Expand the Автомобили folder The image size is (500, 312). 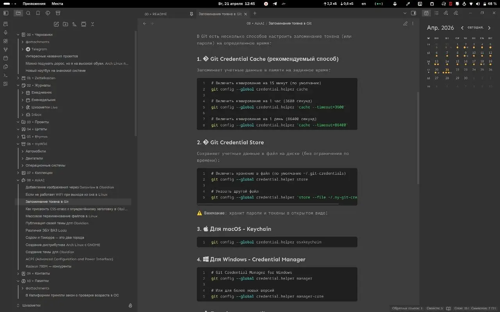pos(23,151)
